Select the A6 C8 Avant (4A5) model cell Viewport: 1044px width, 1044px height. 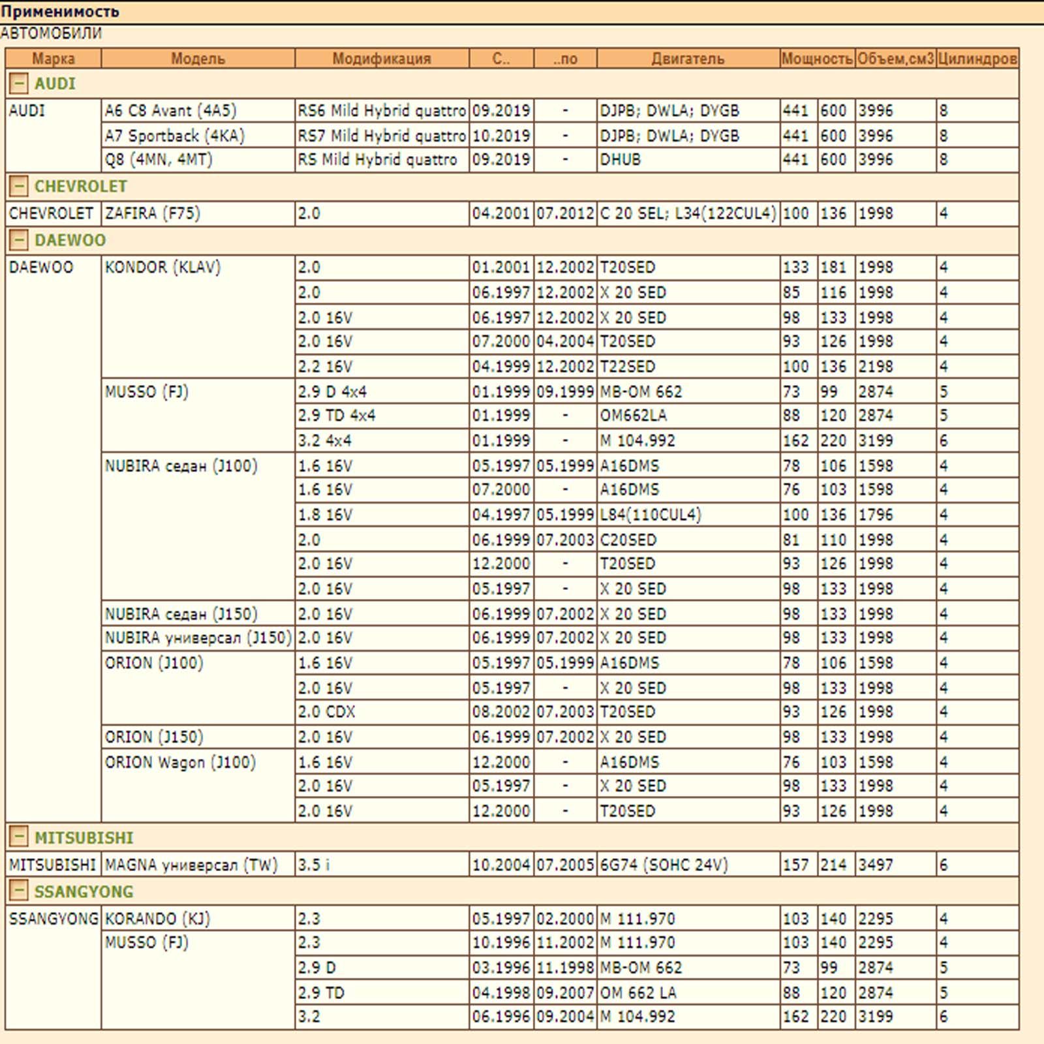(x=171, y=111)
